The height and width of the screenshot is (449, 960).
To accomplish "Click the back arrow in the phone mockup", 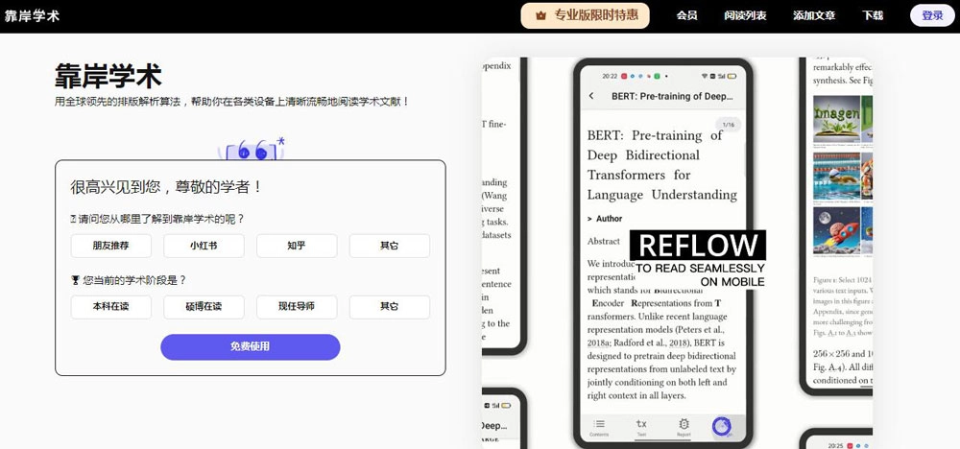I will coord(591,96).
